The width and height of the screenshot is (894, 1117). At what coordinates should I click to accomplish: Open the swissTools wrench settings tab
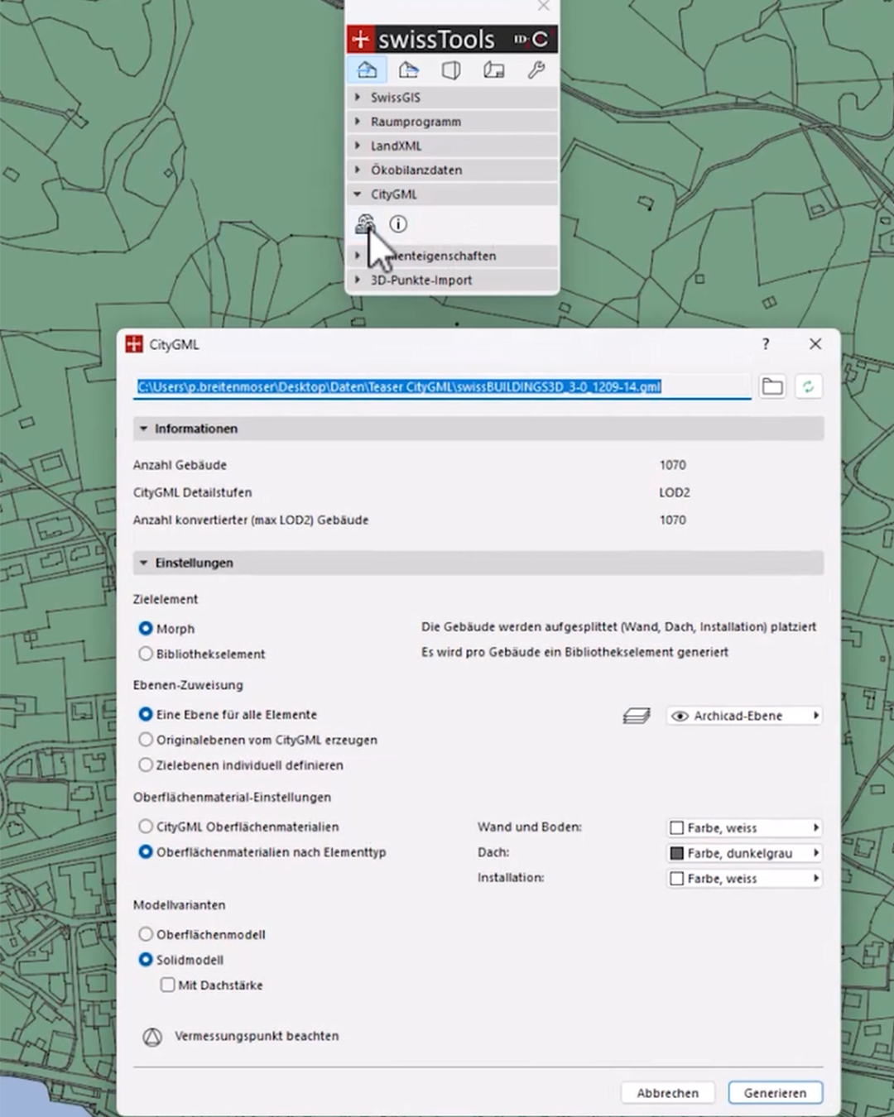(x=536, y=70)
